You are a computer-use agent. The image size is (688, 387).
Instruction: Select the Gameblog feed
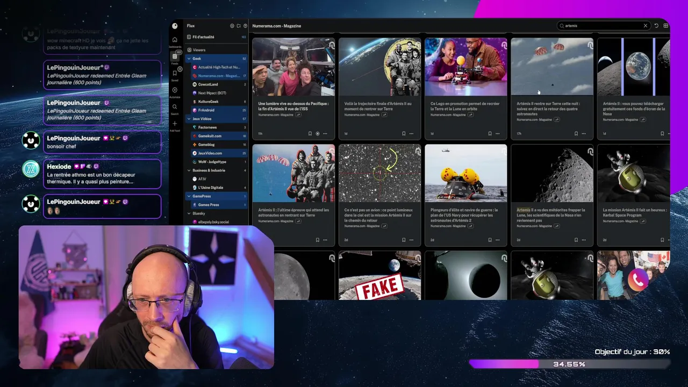click(x=219, y=145)
